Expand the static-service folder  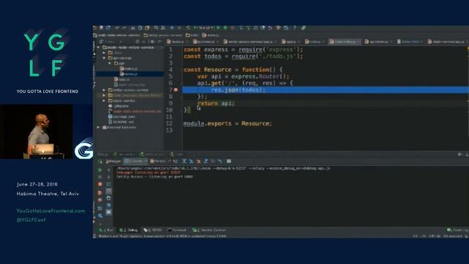click(x=104, y=101)
